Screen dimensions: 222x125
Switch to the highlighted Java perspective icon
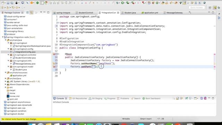215,8
